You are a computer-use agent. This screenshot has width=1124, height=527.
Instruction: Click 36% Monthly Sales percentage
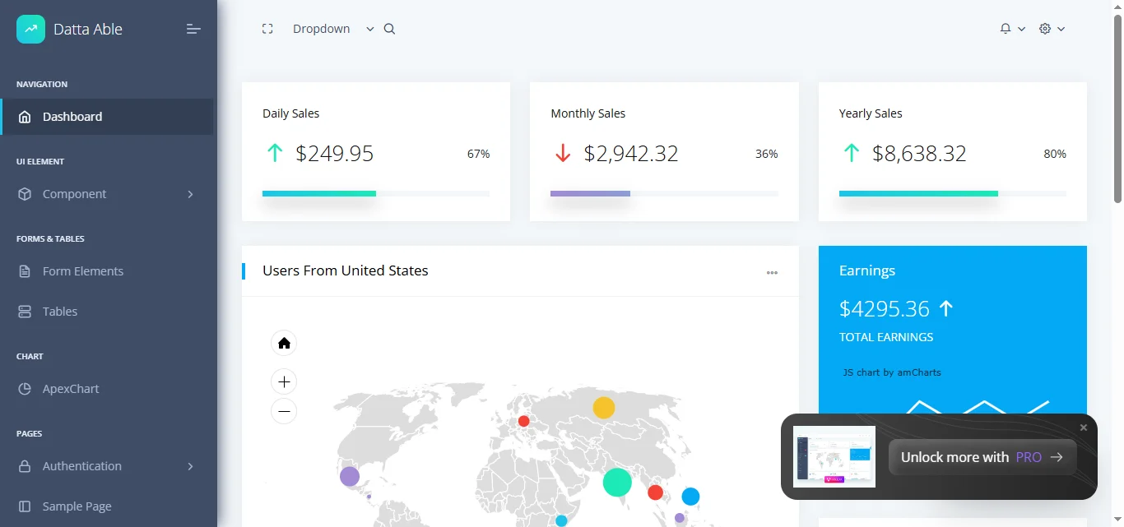click(767, 154)
